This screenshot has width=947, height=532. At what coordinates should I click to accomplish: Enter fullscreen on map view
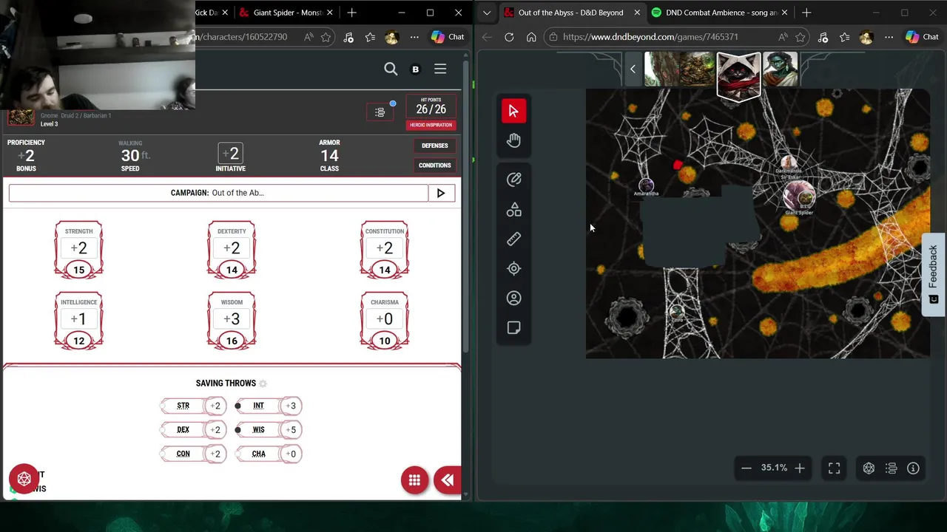click(x=834, y=468)
